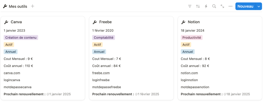265x103 pixels.
Task: Open the search magnifier icon
Action: click(214, 6)
